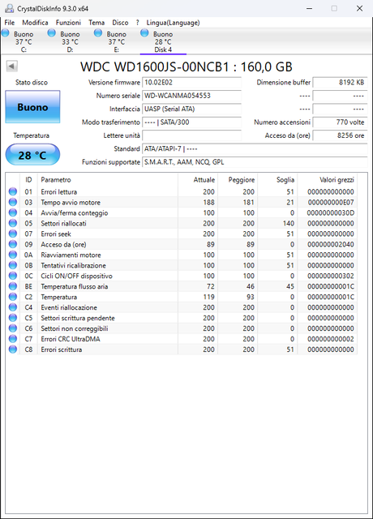Click status icon of Settori scrittura pendente row
The width and height of the screenshot is (373, 519).
[13, 317]
